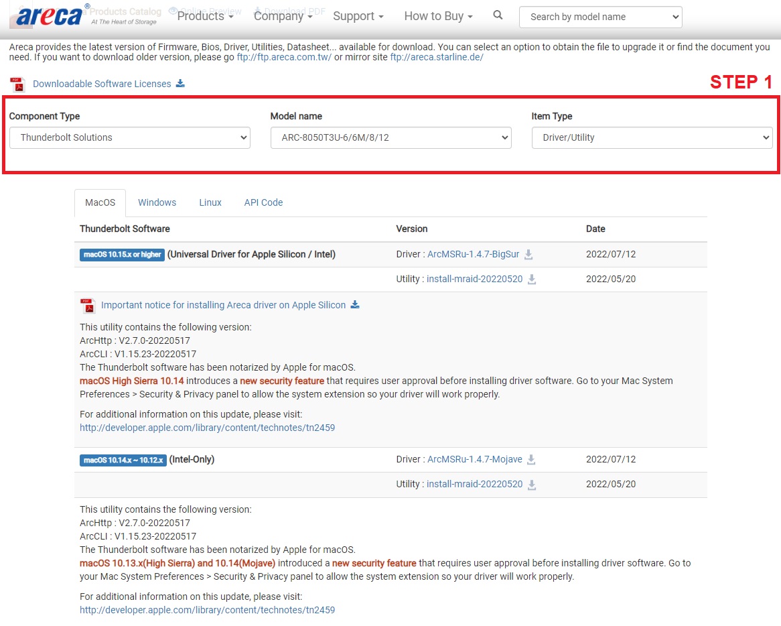Click the Version column header
The image size is (781, 626).
pos(411,229)
